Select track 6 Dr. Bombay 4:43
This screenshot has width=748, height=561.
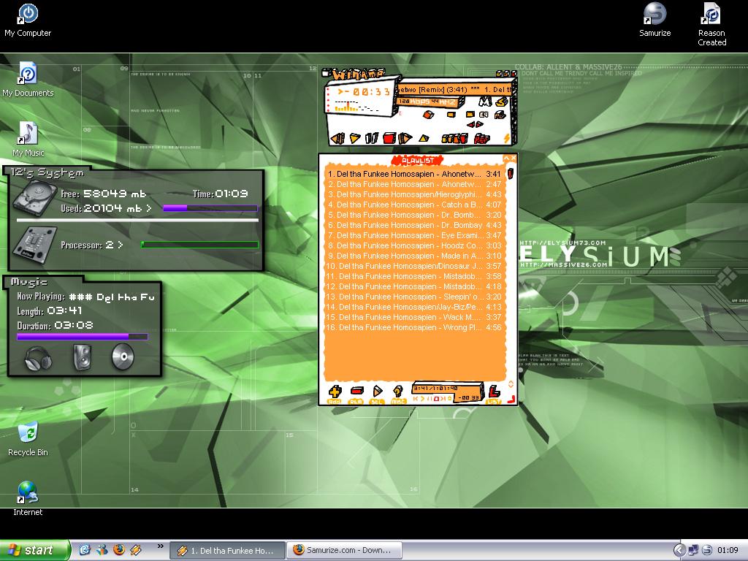414,225
